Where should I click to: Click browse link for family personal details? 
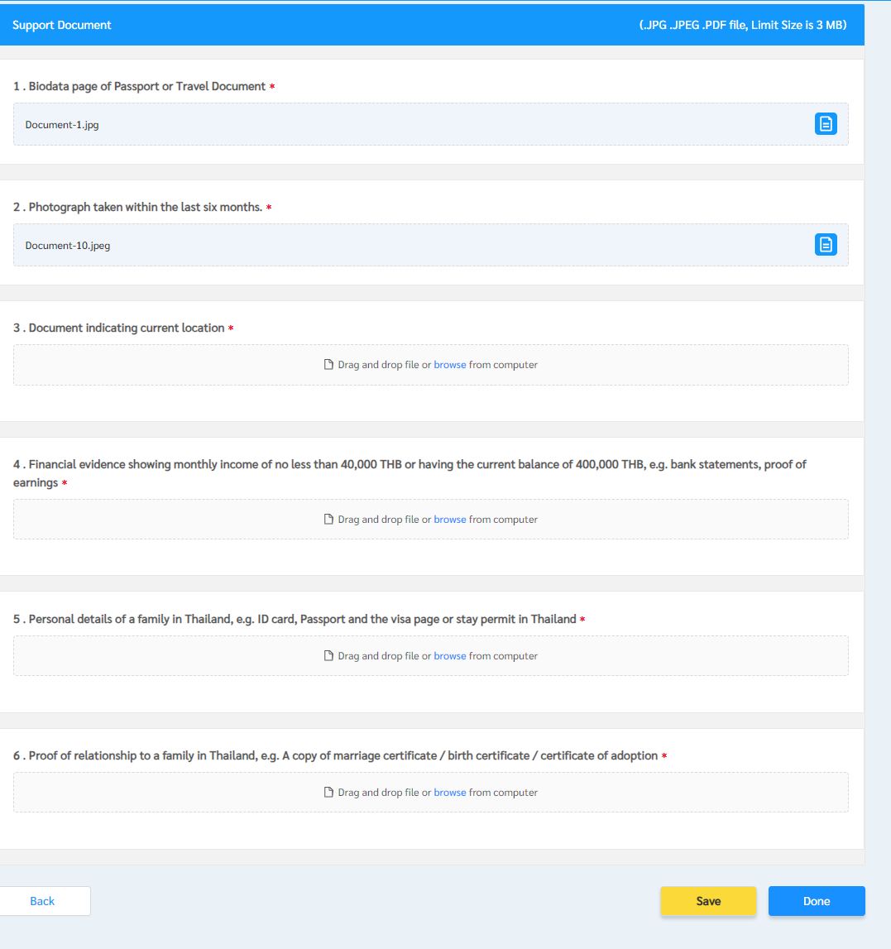coord(449,656)
